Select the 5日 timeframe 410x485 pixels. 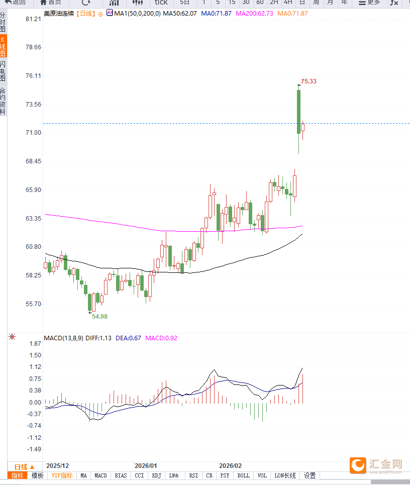coord(184,3)
